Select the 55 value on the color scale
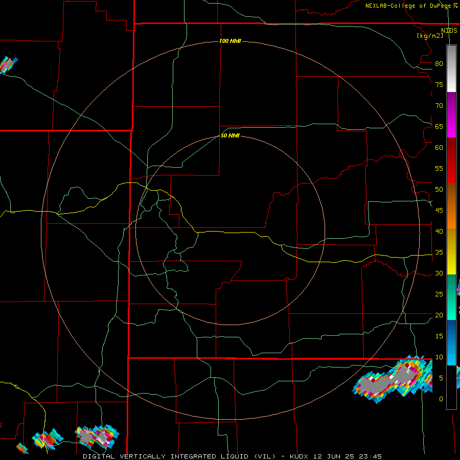Screen dimensions: 460x460 (x=439, y=168)
